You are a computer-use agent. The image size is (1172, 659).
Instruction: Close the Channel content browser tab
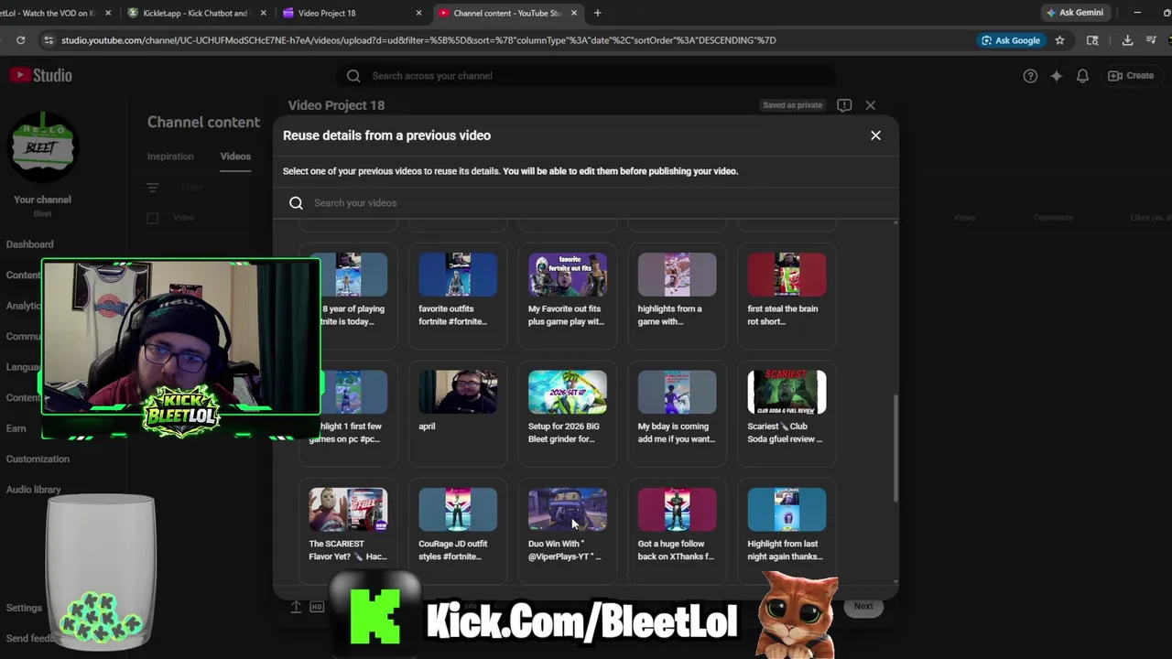575,13
